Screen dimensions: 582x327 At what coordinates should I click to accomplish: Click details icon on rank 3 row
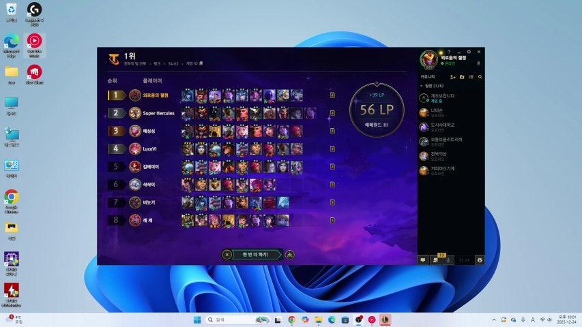[x=332, y=131]
